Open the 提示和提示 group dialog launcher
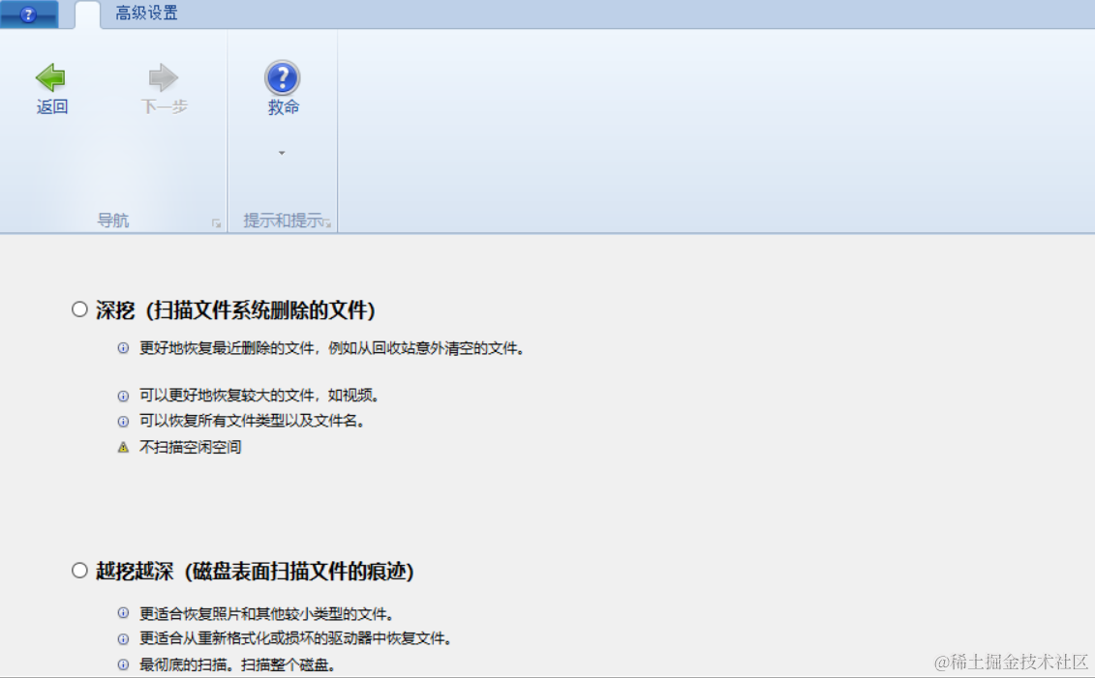 coord(327,223)
